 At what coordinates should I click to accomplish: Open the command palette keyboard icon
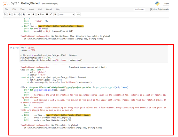click(x=78, y=15)
